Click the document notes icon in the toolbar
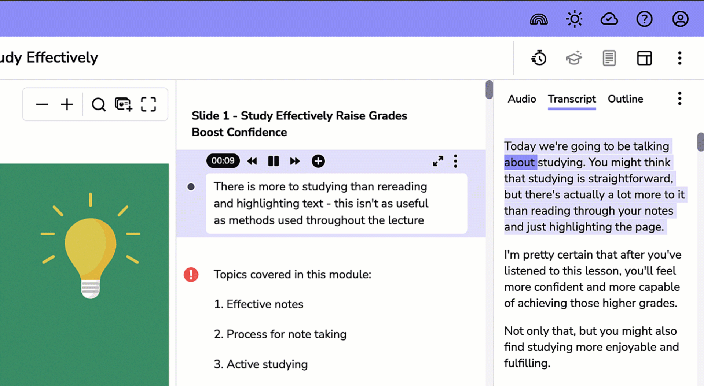The height and width of the screenshot is (386, 704). (x=609, y=58)
